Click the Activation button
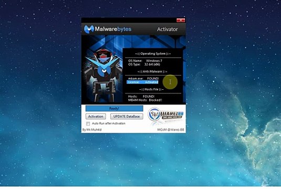 96,117
